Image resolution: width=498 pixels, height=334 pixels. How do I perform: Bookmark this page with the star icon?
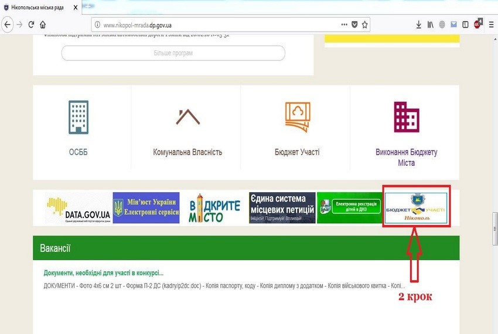tap(365, 25)
